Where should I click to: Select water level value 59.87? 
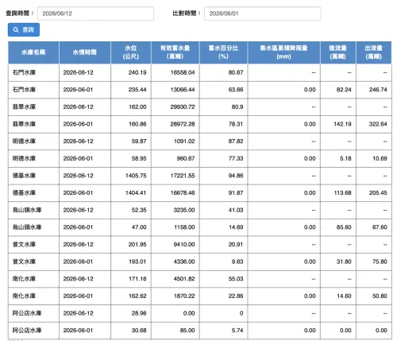coord(139,141)
